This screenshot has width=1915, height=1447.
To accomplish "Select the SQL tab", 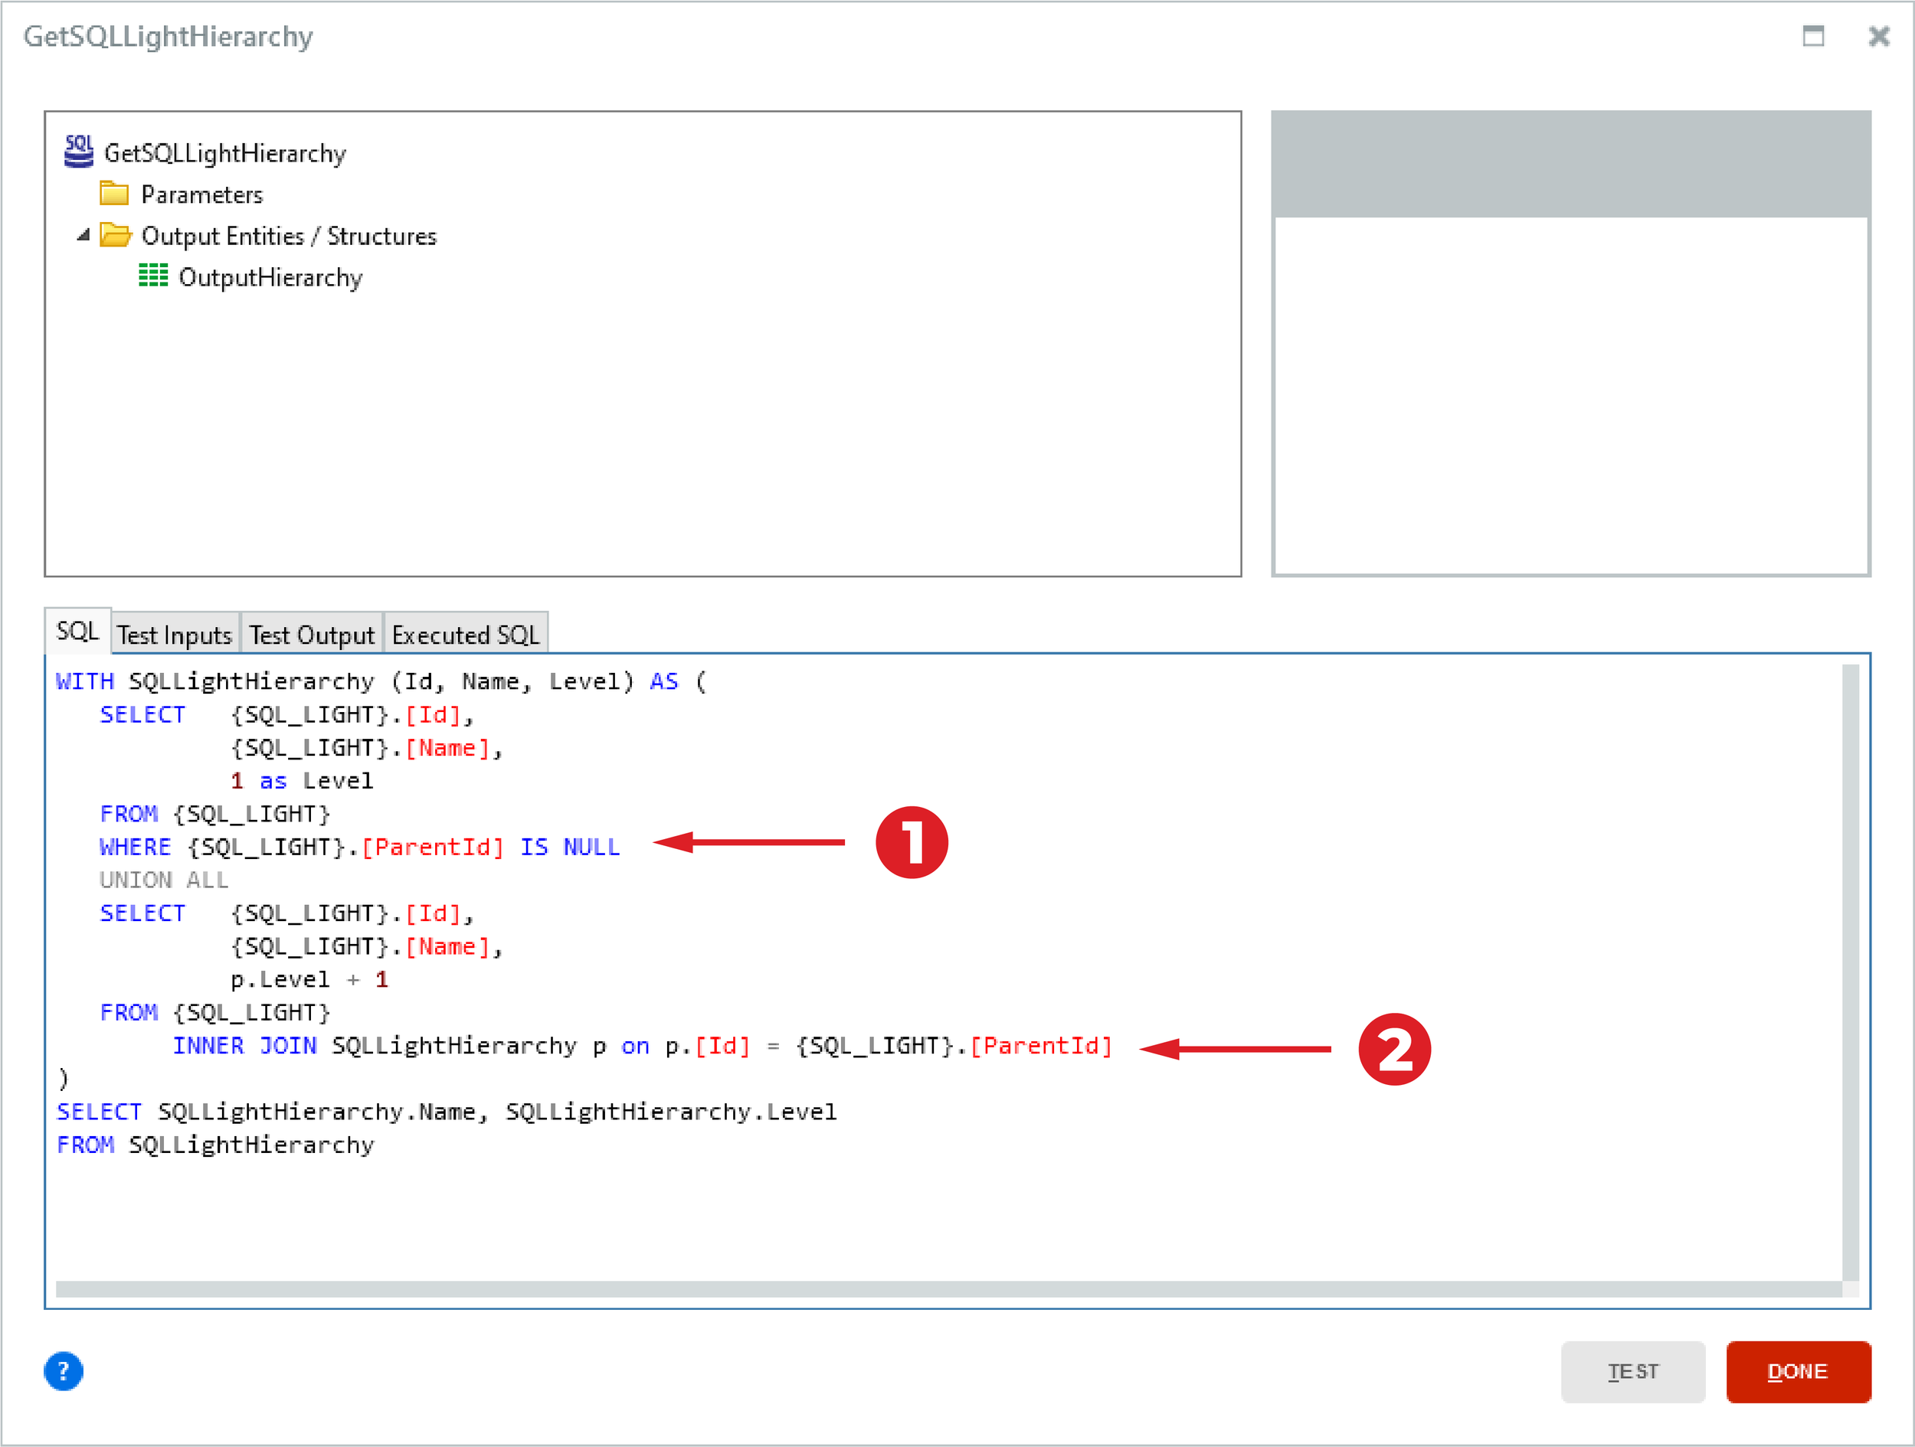I will point(76,631).
